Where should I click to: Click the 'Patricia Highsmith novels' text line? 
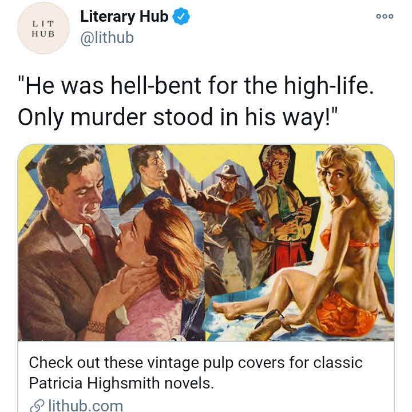pos(121,383)
